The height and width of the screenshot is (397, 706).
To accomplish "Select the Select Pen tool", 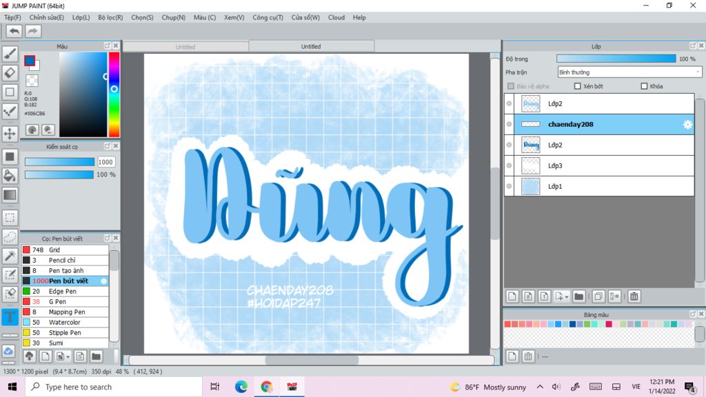I will 10,274.
